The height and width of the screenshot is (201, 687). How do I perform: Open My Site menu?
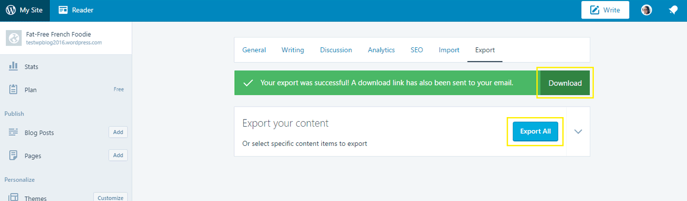coord(25,10)
